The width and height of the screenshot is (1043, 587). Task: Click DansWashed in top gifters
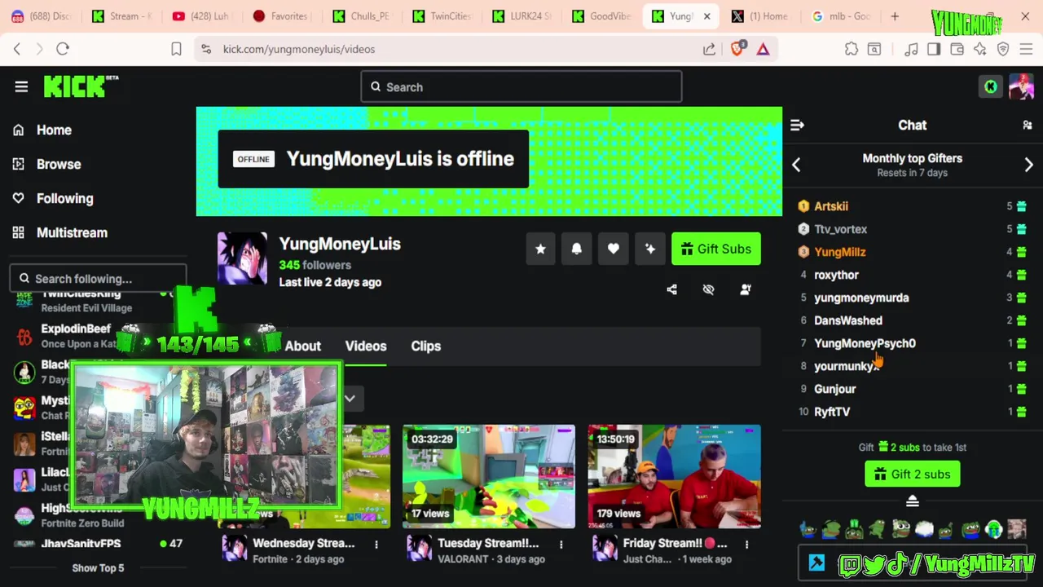click(x=847, y=320)
